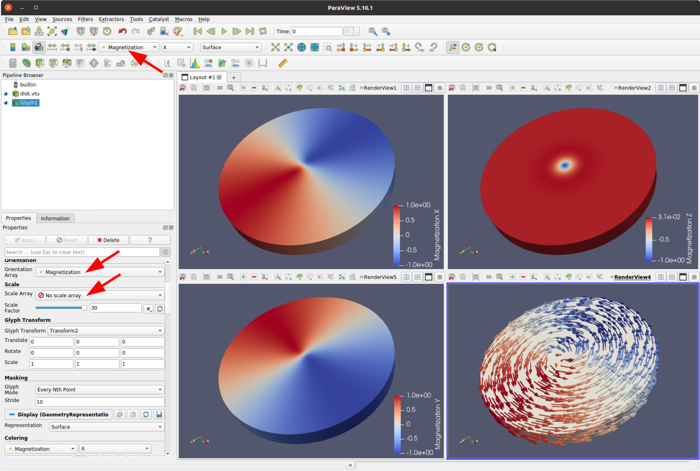Click the Open file folder icon

coord(13,31)
